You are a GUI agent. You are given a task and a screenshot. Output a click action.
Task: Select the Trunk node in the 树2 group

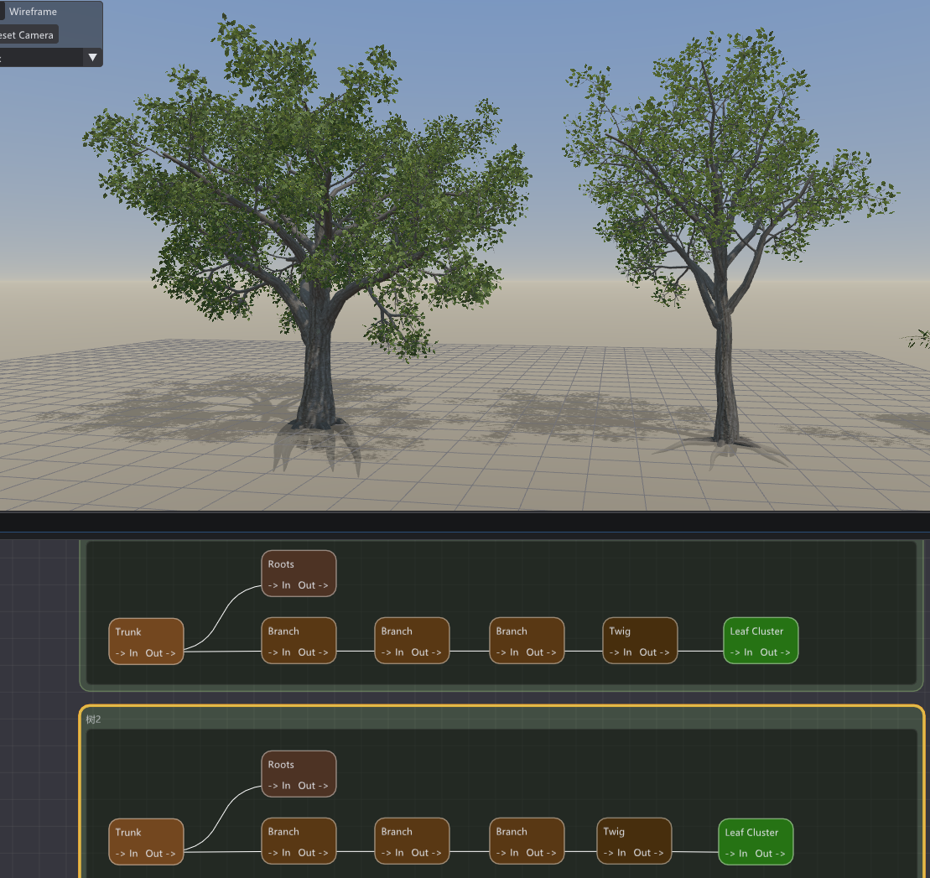click(147, 841)
